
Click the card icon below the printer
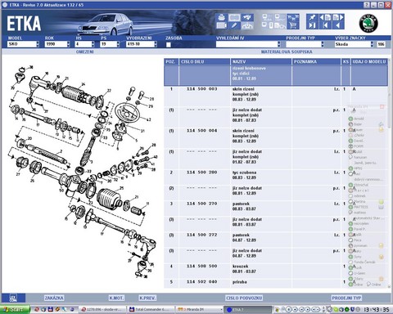[222, 25]
